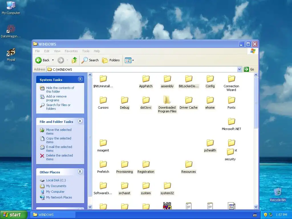292x219 pixels.
Task: Select the pchealth folder
Action: 210,146
